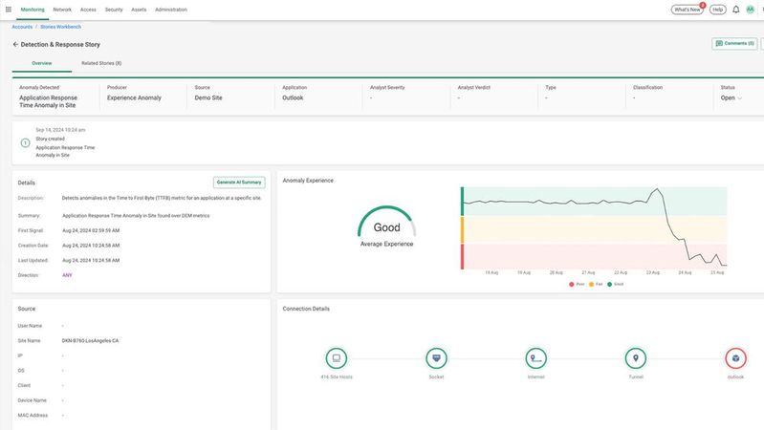Click the Summary text in Details

coord(136,216)
